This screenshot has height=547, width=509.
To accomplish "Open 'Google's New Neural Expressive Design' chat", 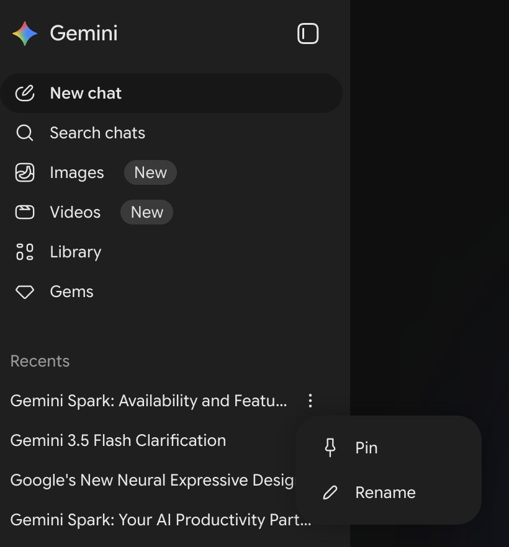I will [x=153, y=480].
